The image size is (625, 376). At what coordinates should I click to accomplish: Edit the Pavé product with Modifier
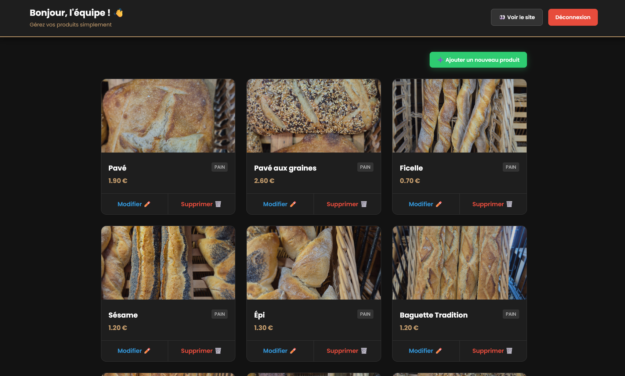[x=134, y=204]
